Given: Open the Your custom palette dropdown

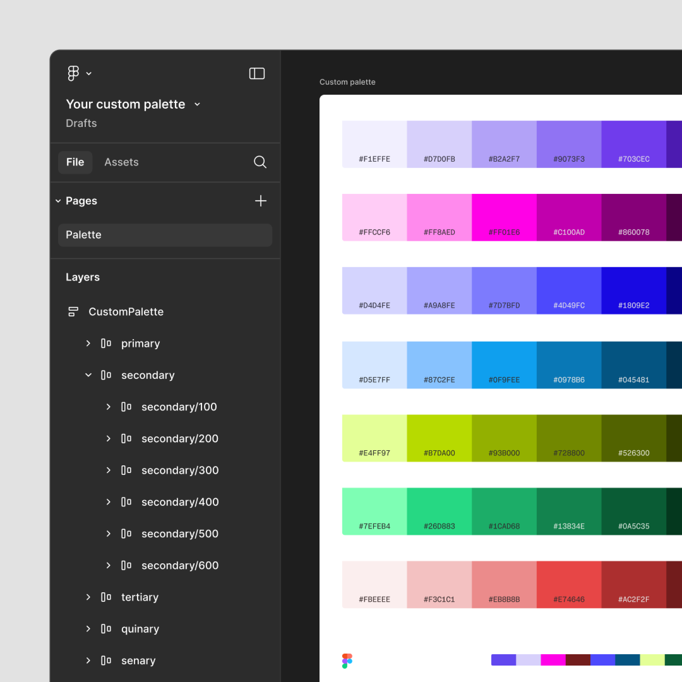Looking at the screenshot, I should (x=197, y=104).
